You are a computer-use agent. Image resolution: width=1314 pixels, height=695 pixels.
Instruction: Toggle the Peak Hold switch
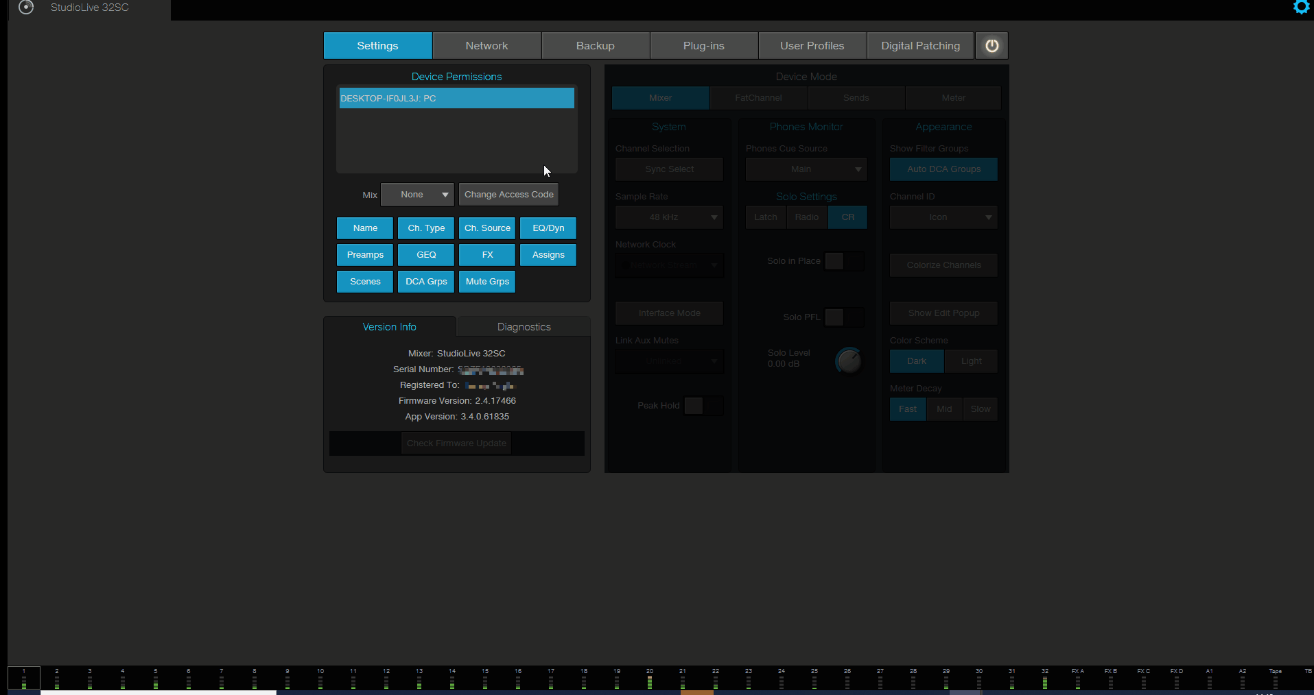point(703,406)
